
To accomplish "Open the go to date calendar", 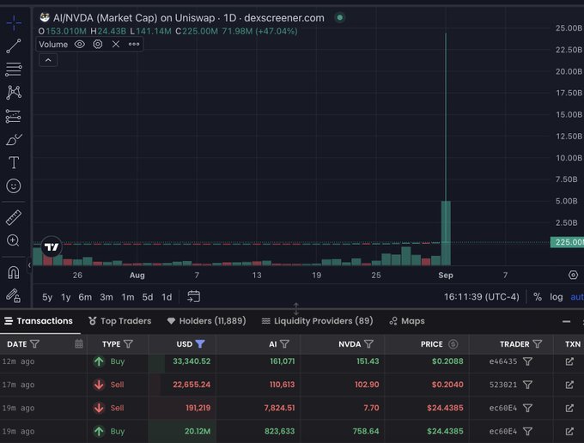I will (x=194, y=297).
